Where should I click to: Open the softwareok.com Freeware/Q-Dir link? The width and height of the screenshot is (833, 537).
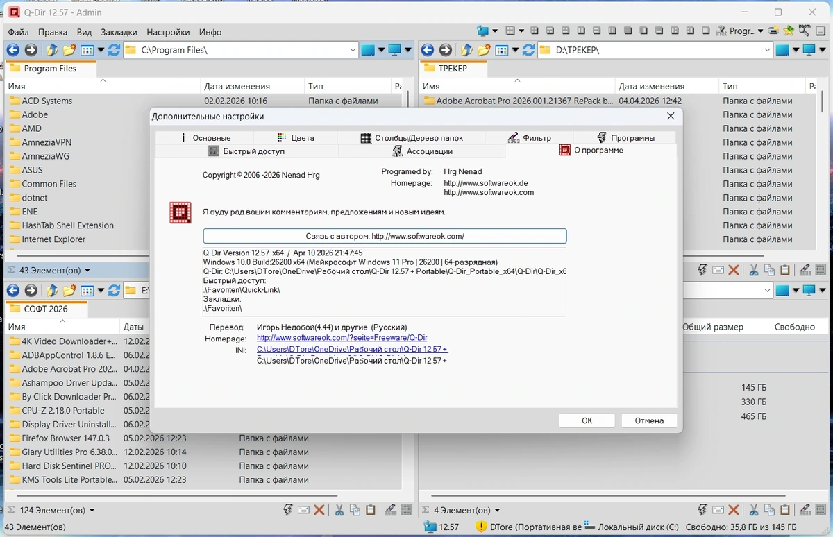point(342,338)
